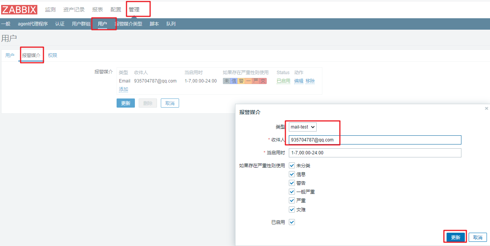Click the 严 severity swatch

256,81
